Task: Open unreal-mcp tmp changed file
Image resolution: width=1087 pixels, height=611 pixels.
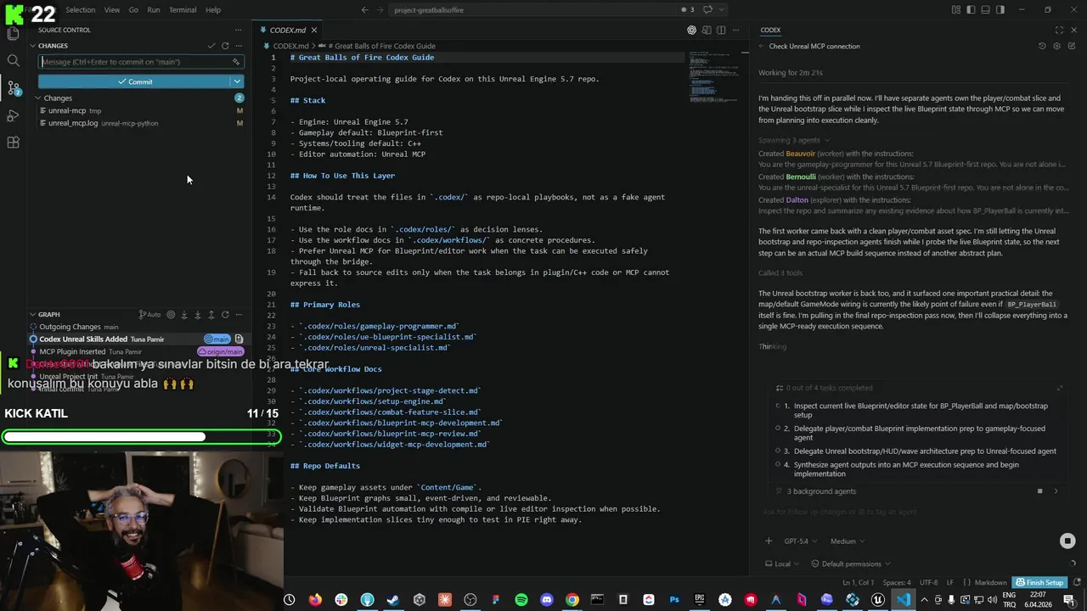Action: (140, 110)
